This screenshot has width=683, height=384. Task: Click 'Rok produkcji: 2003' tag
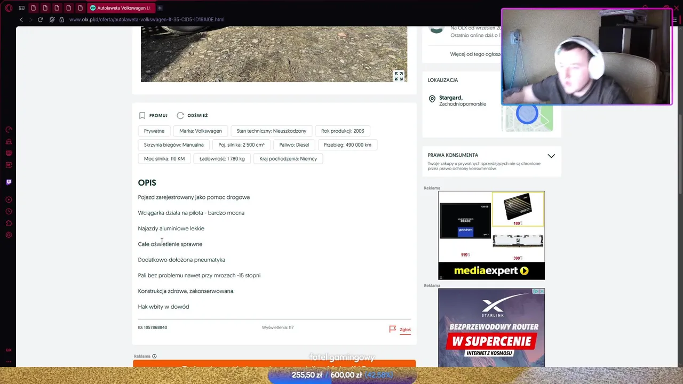[x=343, y=131]
